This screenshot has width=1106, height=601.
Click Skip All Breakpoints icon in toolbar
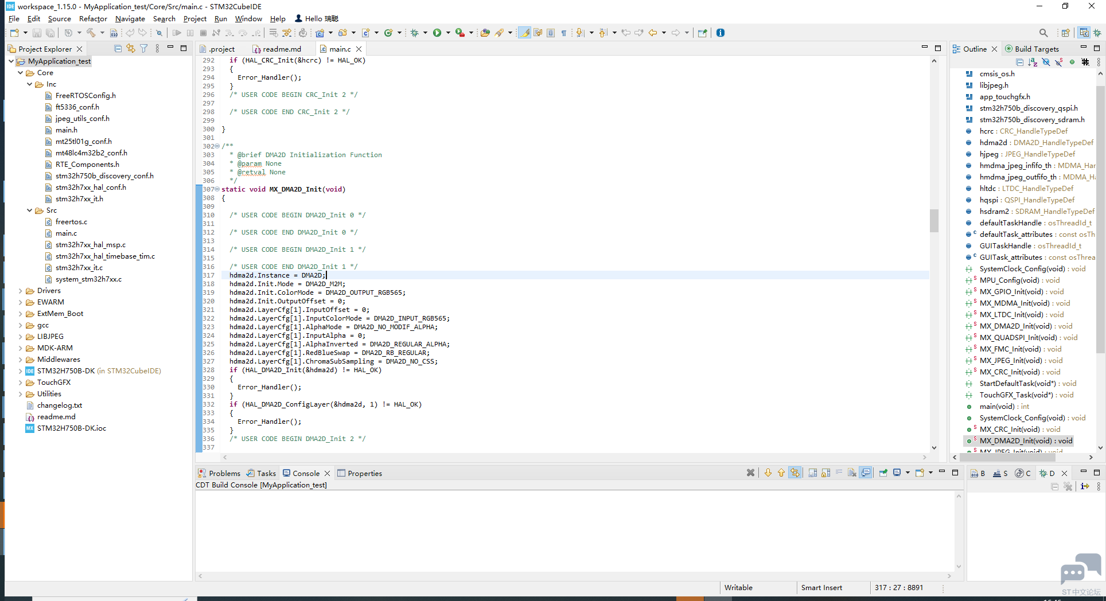pos(159,33)
